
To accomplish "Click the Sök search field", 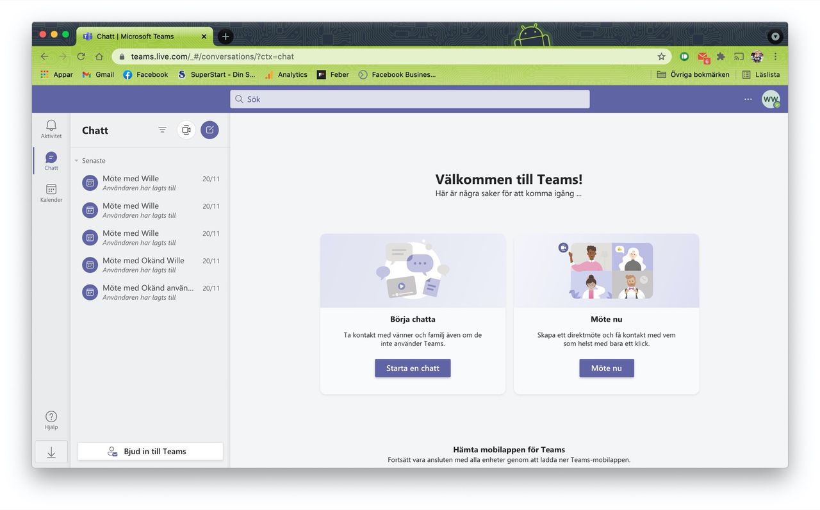I will (x=410, y=99).
